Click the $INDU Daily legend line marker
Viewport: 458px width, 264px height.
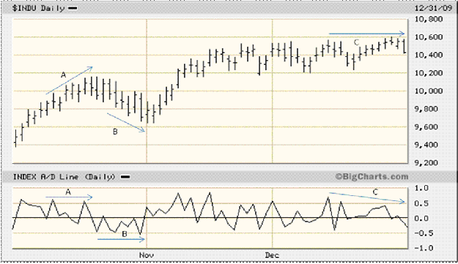coord(73,8)
